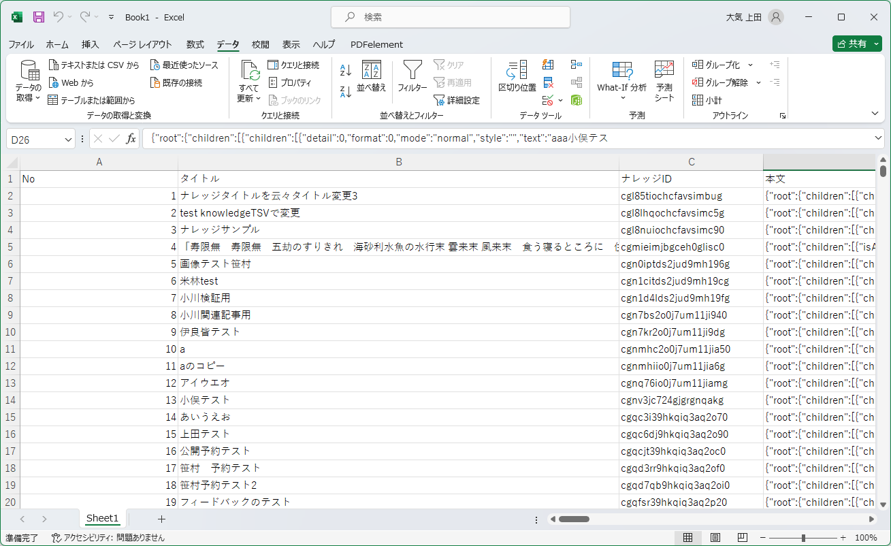Screen dimensions: 891x546
Task: Click グループ解除 to ungroup
Action: tap(721, 83)
